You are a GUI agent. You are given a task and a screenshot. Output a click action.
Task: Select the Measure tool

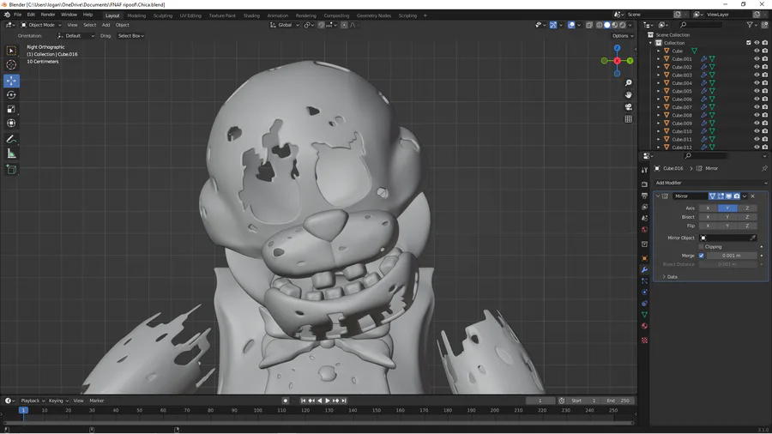click(11, 154)
